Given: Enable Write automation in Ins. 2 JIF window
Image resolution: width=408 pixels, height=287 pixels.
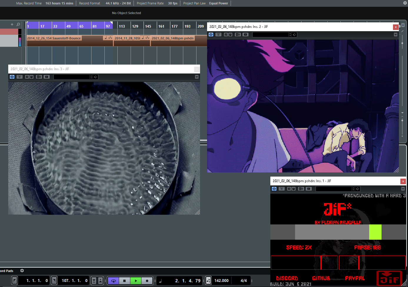Looking at the screenshot, I should (x=230, y=35).
